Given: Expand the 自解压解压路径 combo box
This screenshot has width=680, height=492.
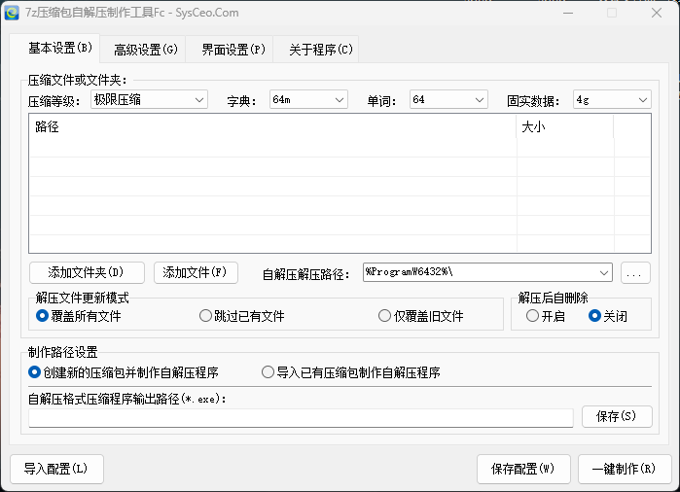Looking at the screenshot, I should [487, 272].
